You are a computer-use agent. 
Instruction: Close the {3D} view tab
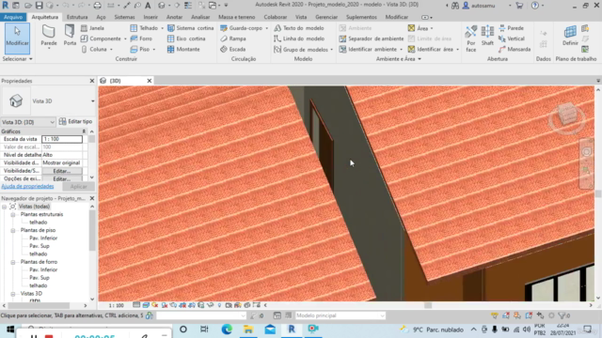tap(150, 81)
